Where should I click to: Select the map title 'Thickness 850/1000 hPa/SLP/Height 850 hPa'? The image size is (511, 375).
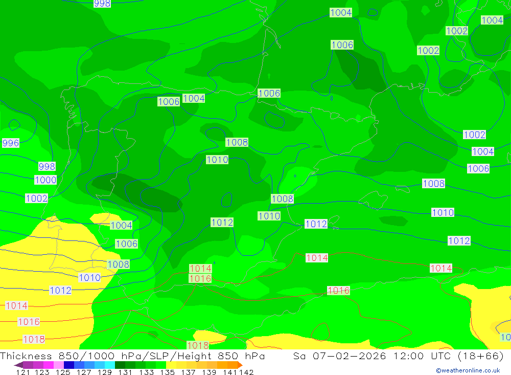132,356
